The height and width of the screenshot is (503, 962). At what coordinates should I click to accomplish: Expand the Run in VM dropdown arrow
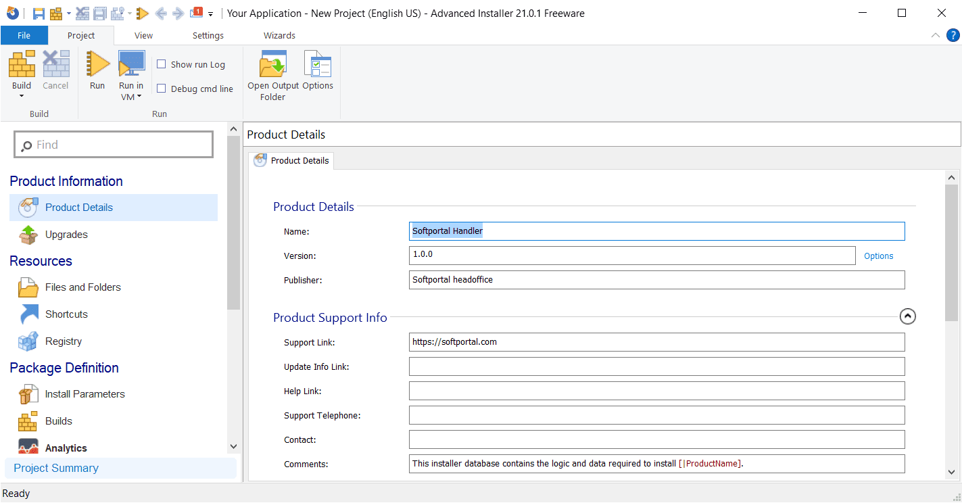pyautogui.click(x=139, y=97)
